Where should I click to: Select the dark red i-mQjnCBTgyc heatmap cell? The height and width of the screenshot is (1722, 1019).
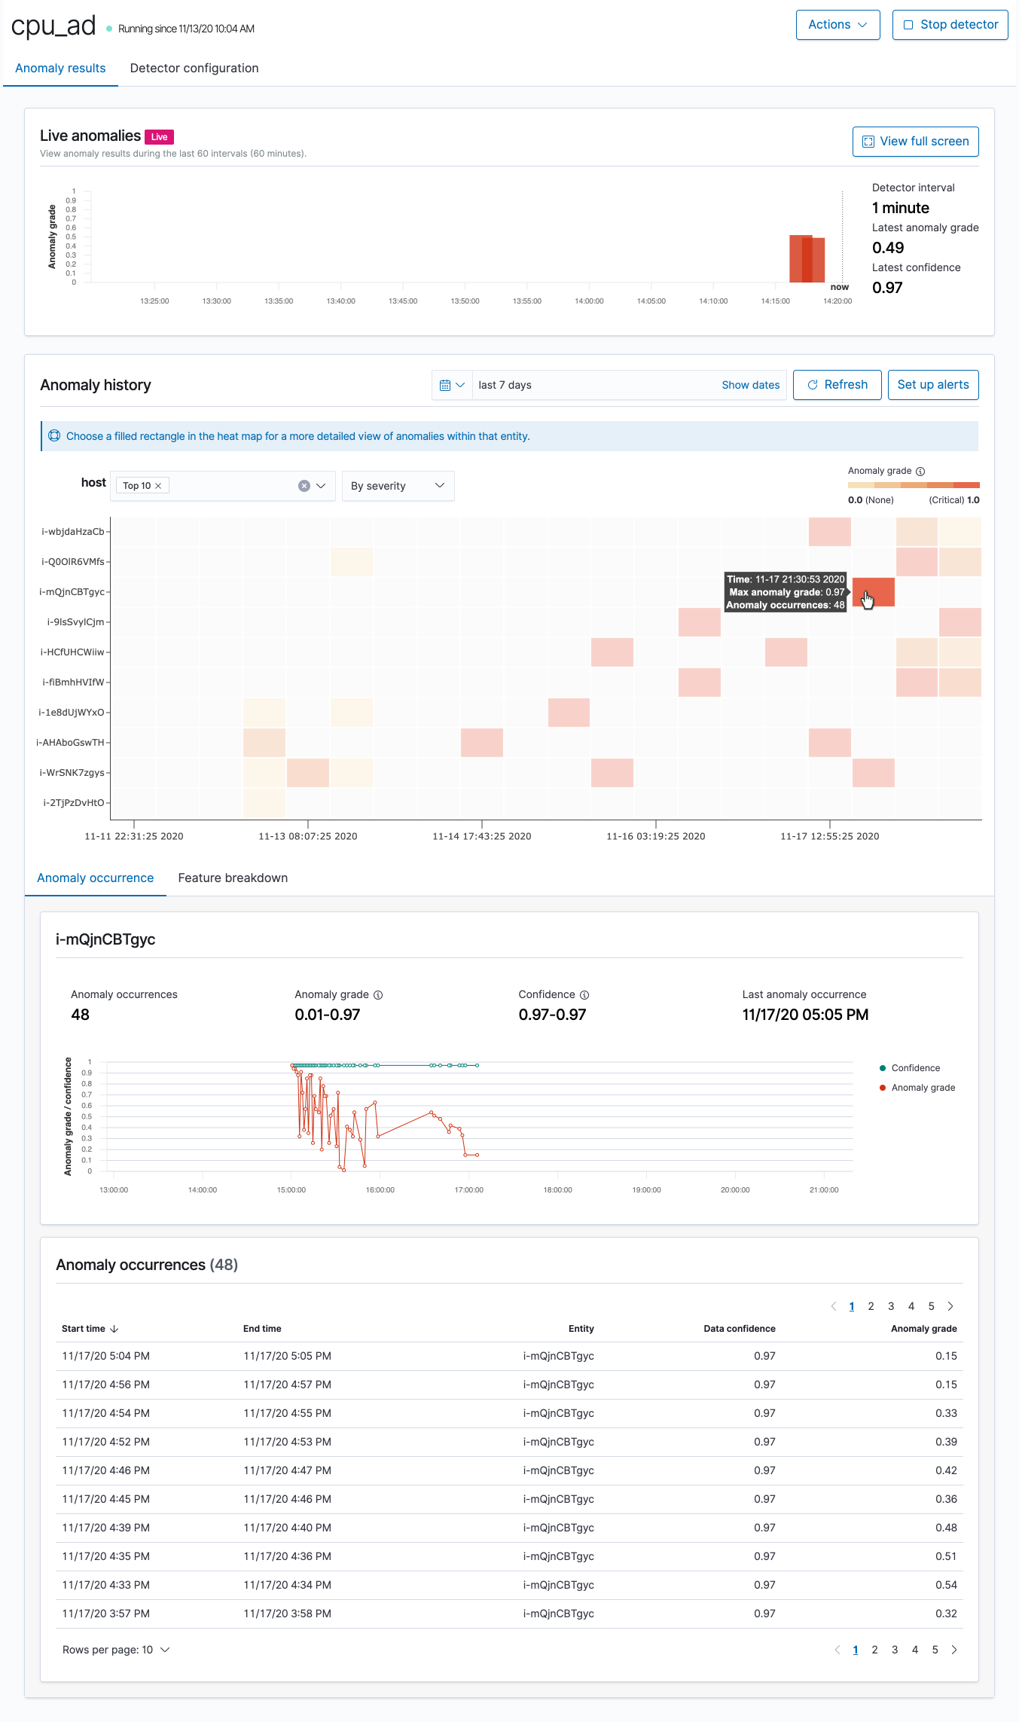pyautogui.click(x=874, y=592)
